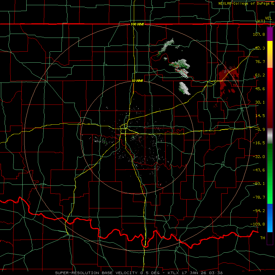Select the -78.7 value on velocity scale
275x275 pixels.
pos(259,197)
